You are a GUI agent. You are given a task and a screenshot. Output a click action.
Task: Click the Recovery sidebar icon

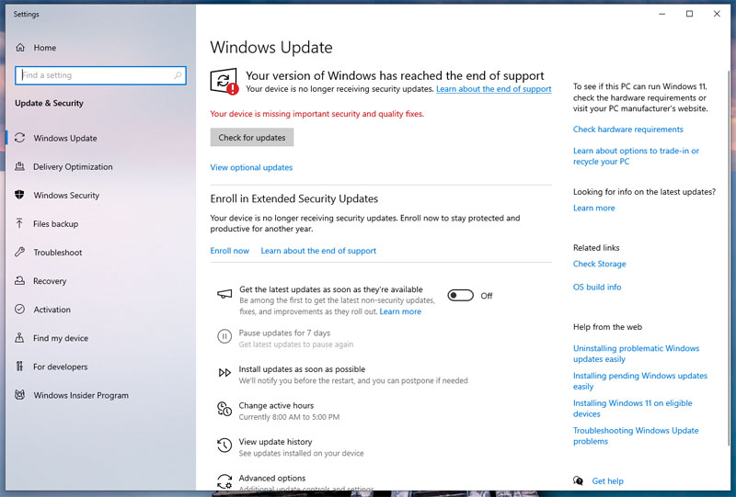coord(19,281)
